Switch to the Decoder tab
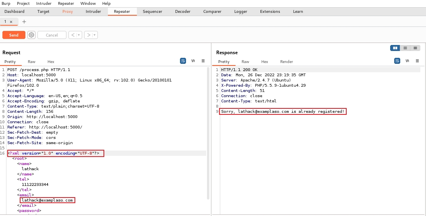The width and height of the screenshot is (426, 216). (x=183, y=12)
